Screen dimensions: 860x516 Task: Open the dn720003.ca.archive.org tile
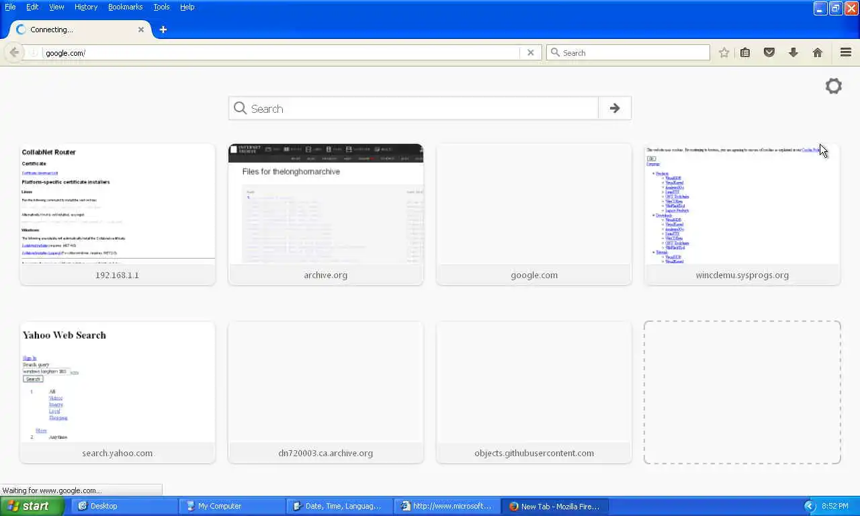[326, 392]
